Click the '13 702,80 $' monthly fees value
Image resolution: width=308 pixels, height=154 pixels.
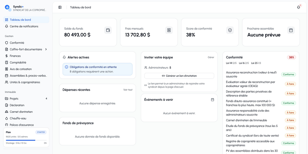(x=138, y=35)
